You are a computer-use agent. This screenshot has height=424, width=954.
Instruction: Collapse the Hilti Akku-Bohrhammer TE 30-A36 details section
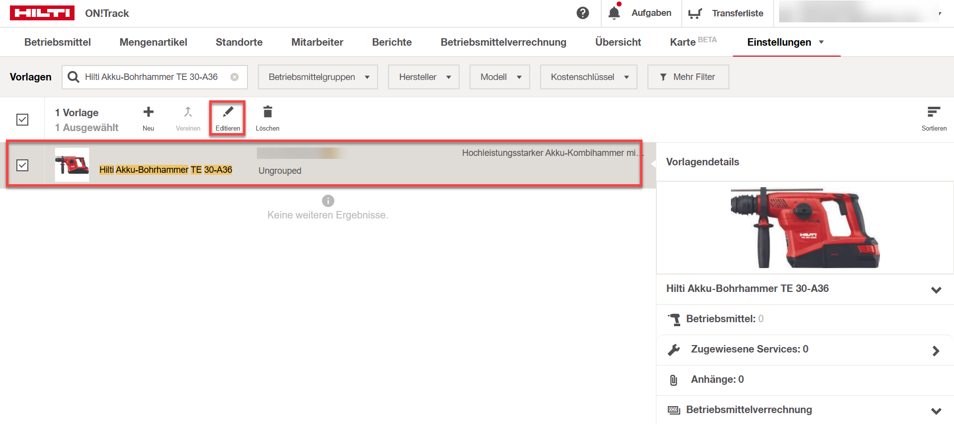click(936, 290)
